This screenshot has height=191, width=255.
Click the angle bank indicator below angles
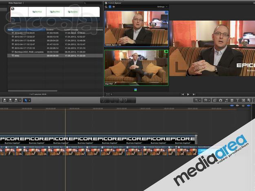136,90
